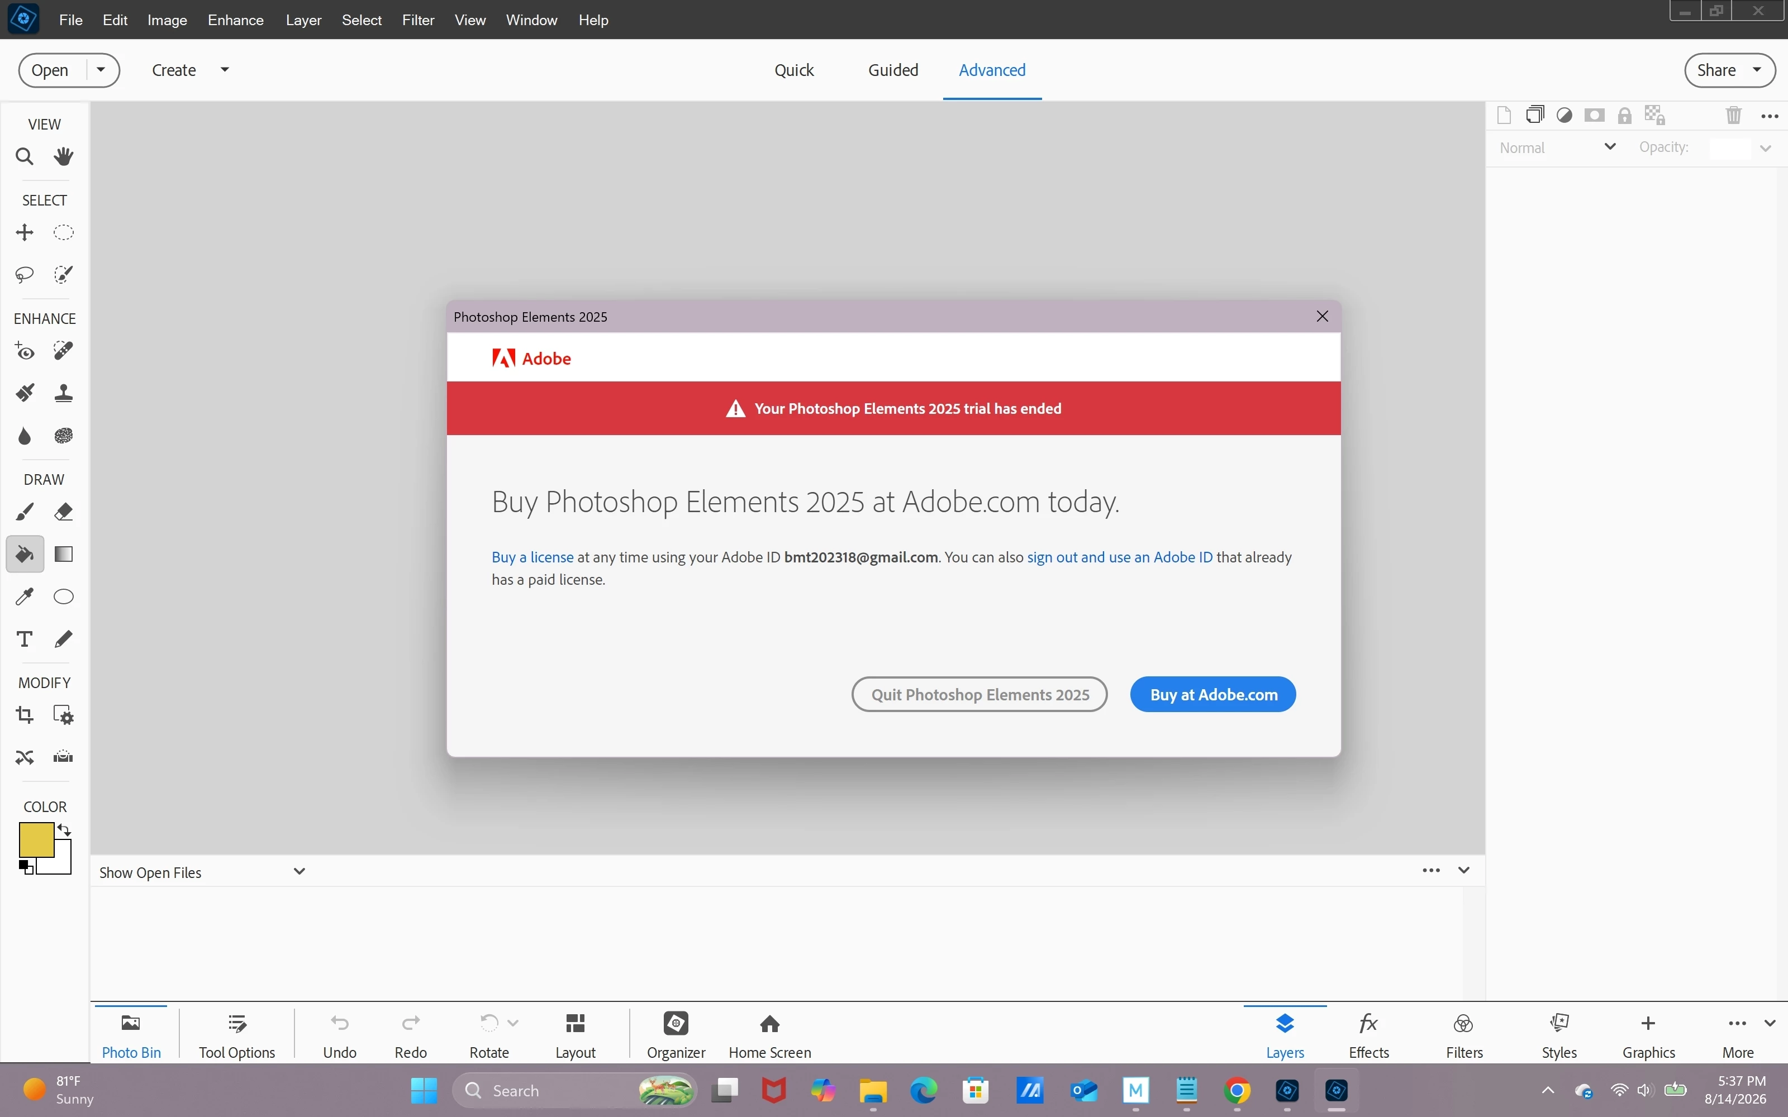Image resolution: width=1788 pixels, height=1117 pixels.
Task: Select the Content-Aware Move tool
Action: tap(25, 757)
